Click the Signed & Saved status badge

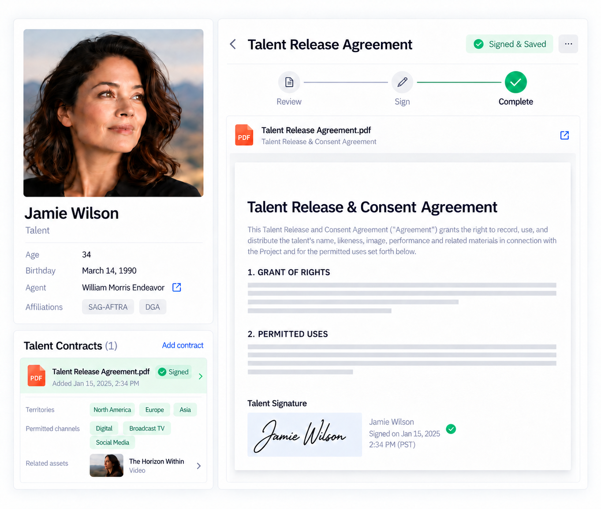(x=509, y=44)
